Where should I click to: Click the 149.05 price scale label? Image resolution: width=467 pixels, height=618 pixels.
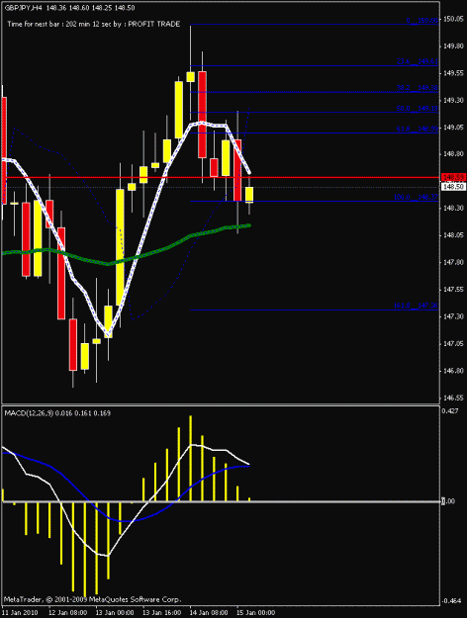[453, 128]
